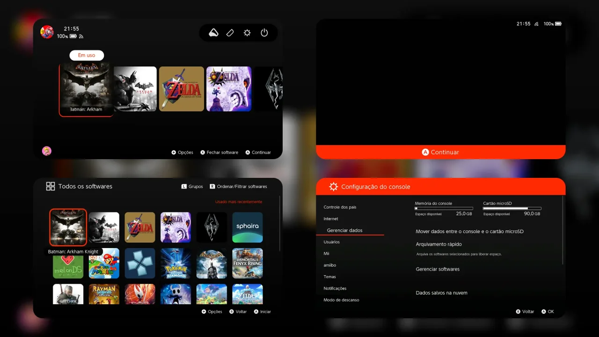Open the Grupos option

tap(192, 186)
